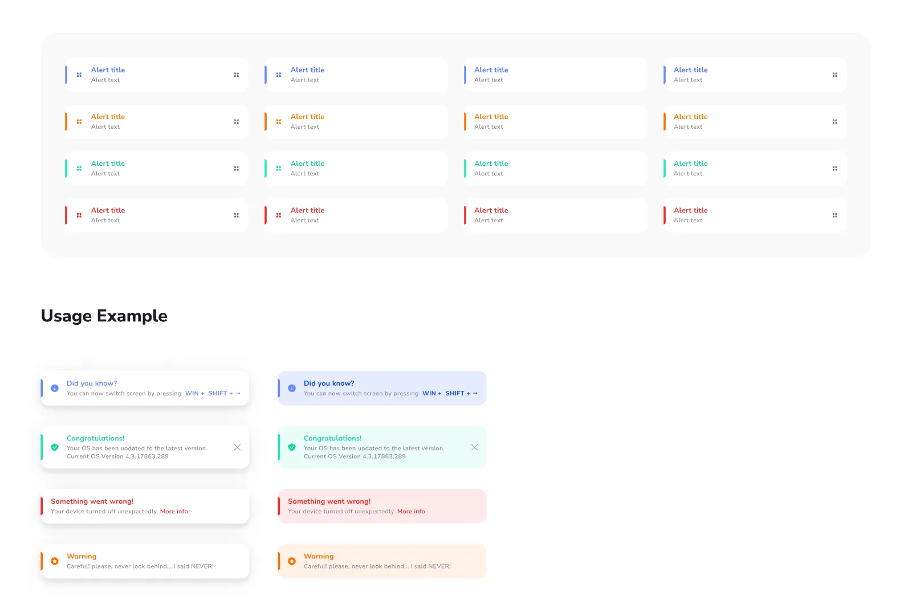
Task: Click the red leading icon on the red alert with only a leading icon
Action: [279, 215]
